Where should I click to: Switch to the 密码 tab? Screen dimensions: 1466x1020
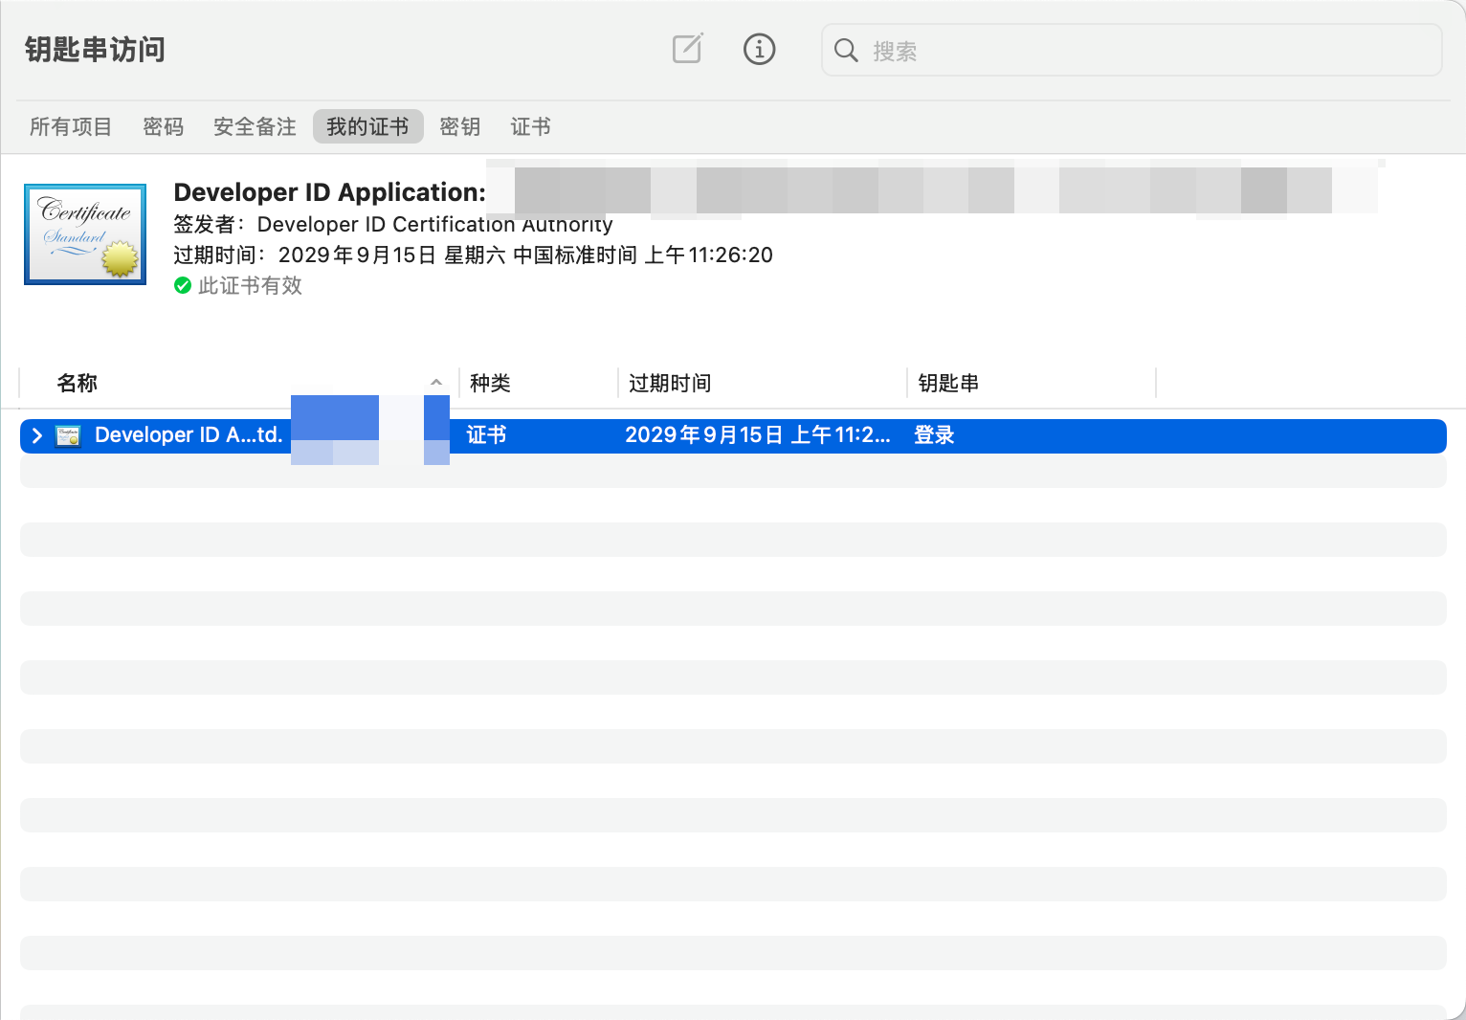click(163, 127)
